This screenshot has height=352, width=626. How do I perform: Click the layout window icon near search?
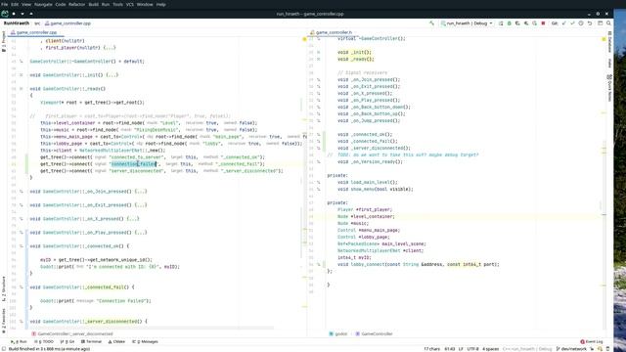600,23
